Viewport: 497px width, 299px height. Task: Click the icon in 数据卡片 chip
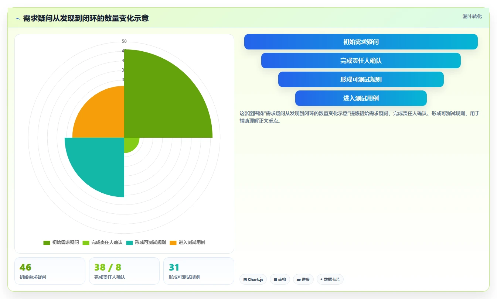pyautogui.click(x=321, y=280)
